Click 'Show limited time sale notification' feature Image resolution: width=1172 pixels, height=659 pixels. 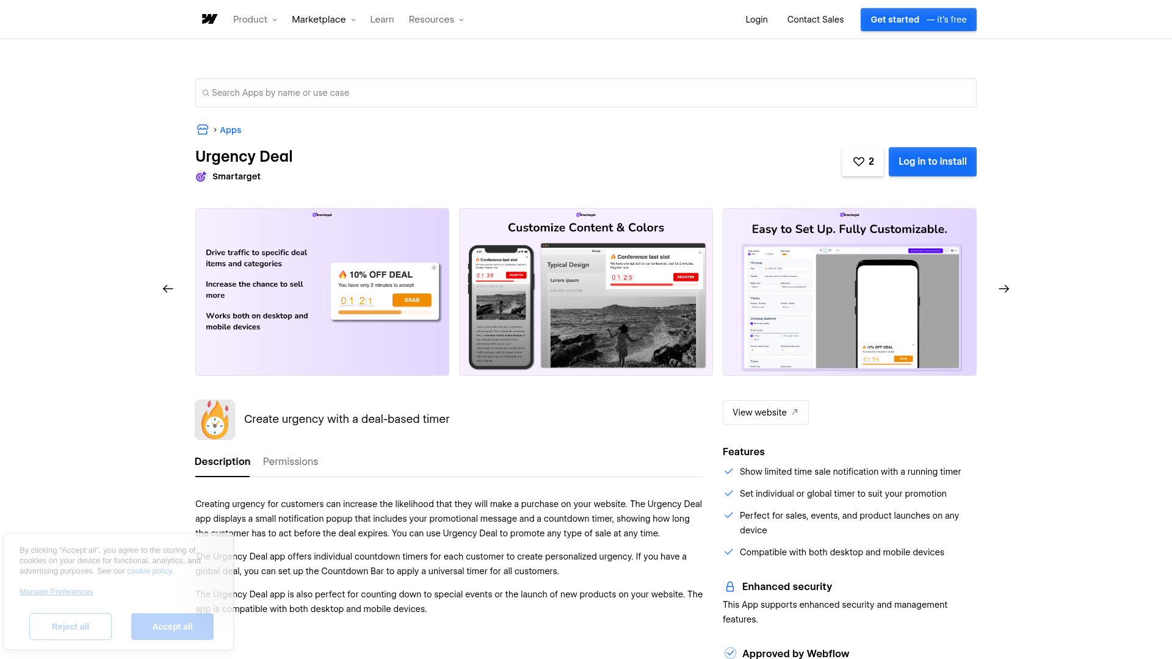[x=850, y=472]
